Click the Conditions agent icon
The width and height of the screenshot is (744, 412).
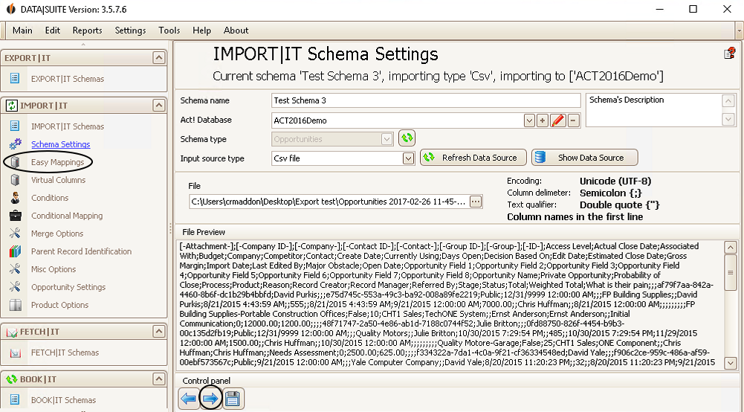15,198
